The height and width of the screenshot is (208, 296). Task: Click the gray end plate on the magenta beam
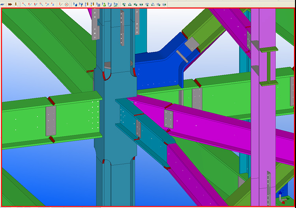pos(169,119)
